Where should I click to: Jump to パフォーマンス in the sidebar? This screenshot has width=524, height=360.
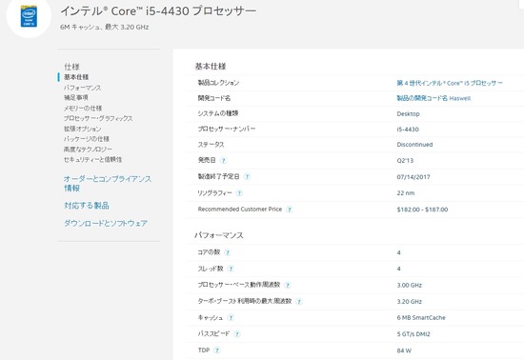pos(82,88)
